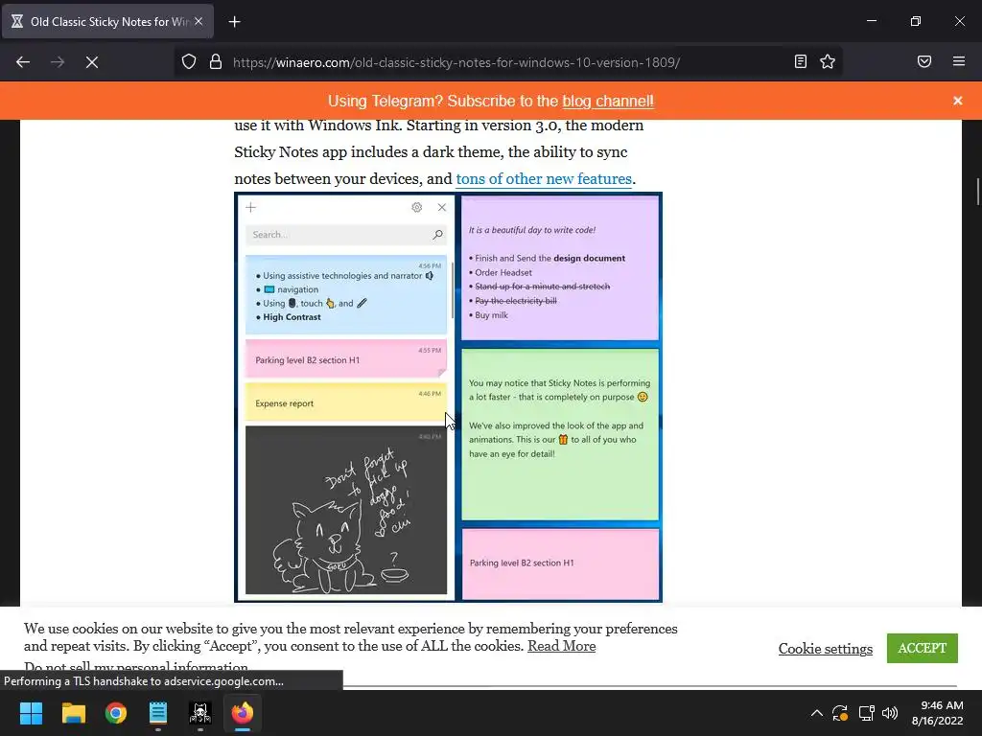Dismiss the orange Telegram banner
The width and height of the screenshot is (982, 736).
(x=958, y=101)
